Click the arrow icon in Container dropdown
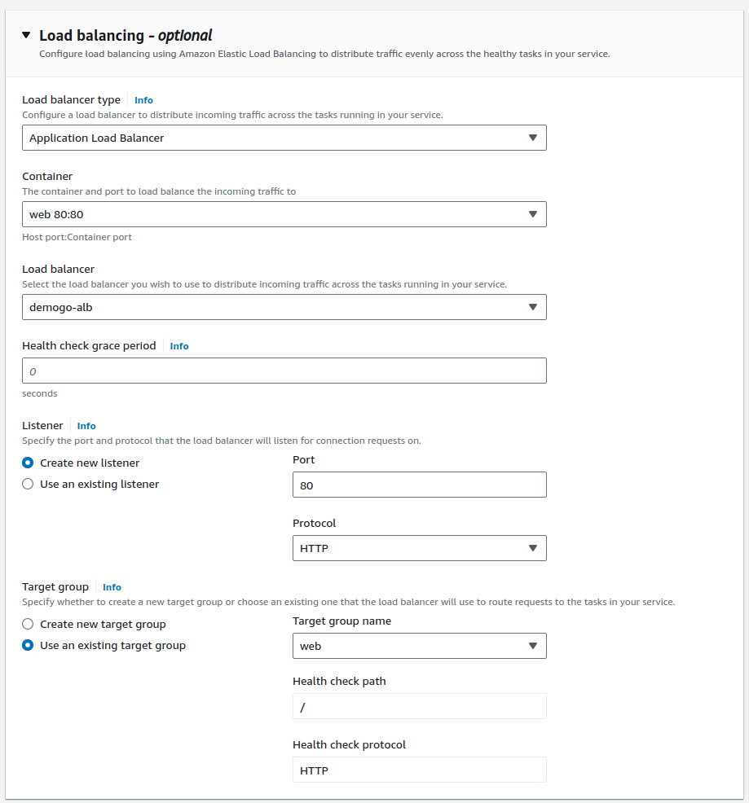Viewport: 749px width, 803px height. tap(533, 214)
